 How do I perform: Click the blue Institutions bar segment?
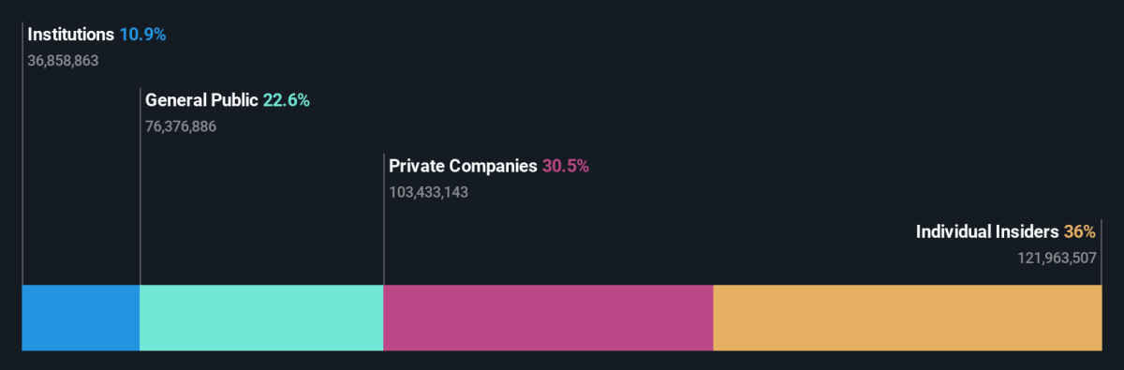tap(81, 318)
